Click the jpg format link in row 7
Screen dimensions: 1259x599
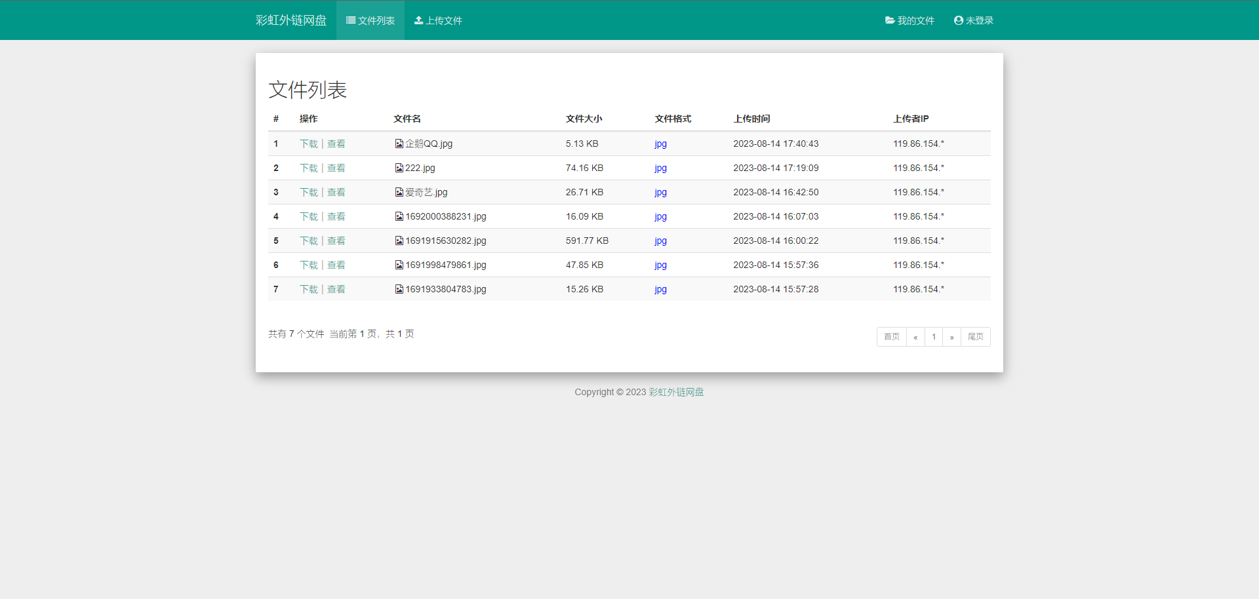tap(661, 290)
